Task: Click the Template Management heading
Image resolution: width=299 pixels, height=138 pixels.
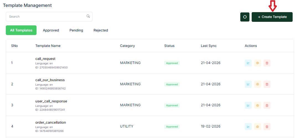Action: tap(27, 6)
